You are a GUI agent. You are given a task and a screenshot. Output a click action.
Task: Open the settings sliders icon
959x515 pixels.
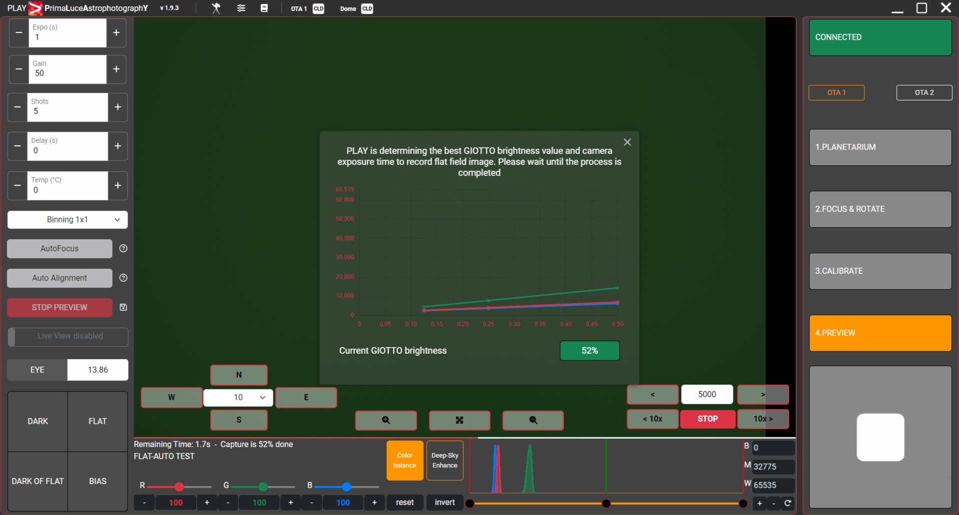point(241,8)
